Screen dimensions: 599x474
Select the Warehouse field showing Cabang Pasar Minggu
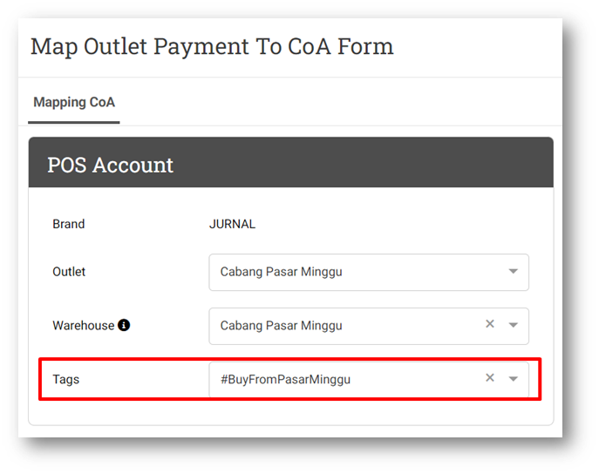(x=369, y=326)
